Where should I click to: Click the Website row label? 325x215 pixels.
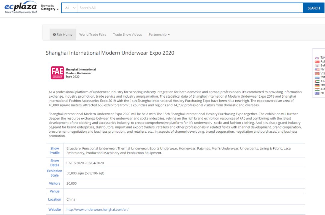tap(54, 210)
